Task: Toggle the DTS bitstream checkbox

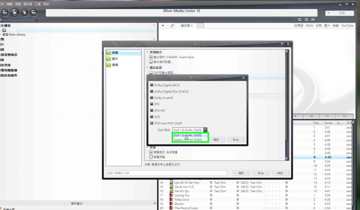Action: (152, 104)
